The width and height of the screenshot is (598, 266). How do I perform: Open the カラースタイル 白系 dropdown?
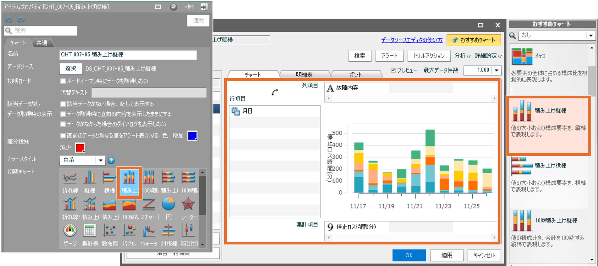tap(100, 160)
